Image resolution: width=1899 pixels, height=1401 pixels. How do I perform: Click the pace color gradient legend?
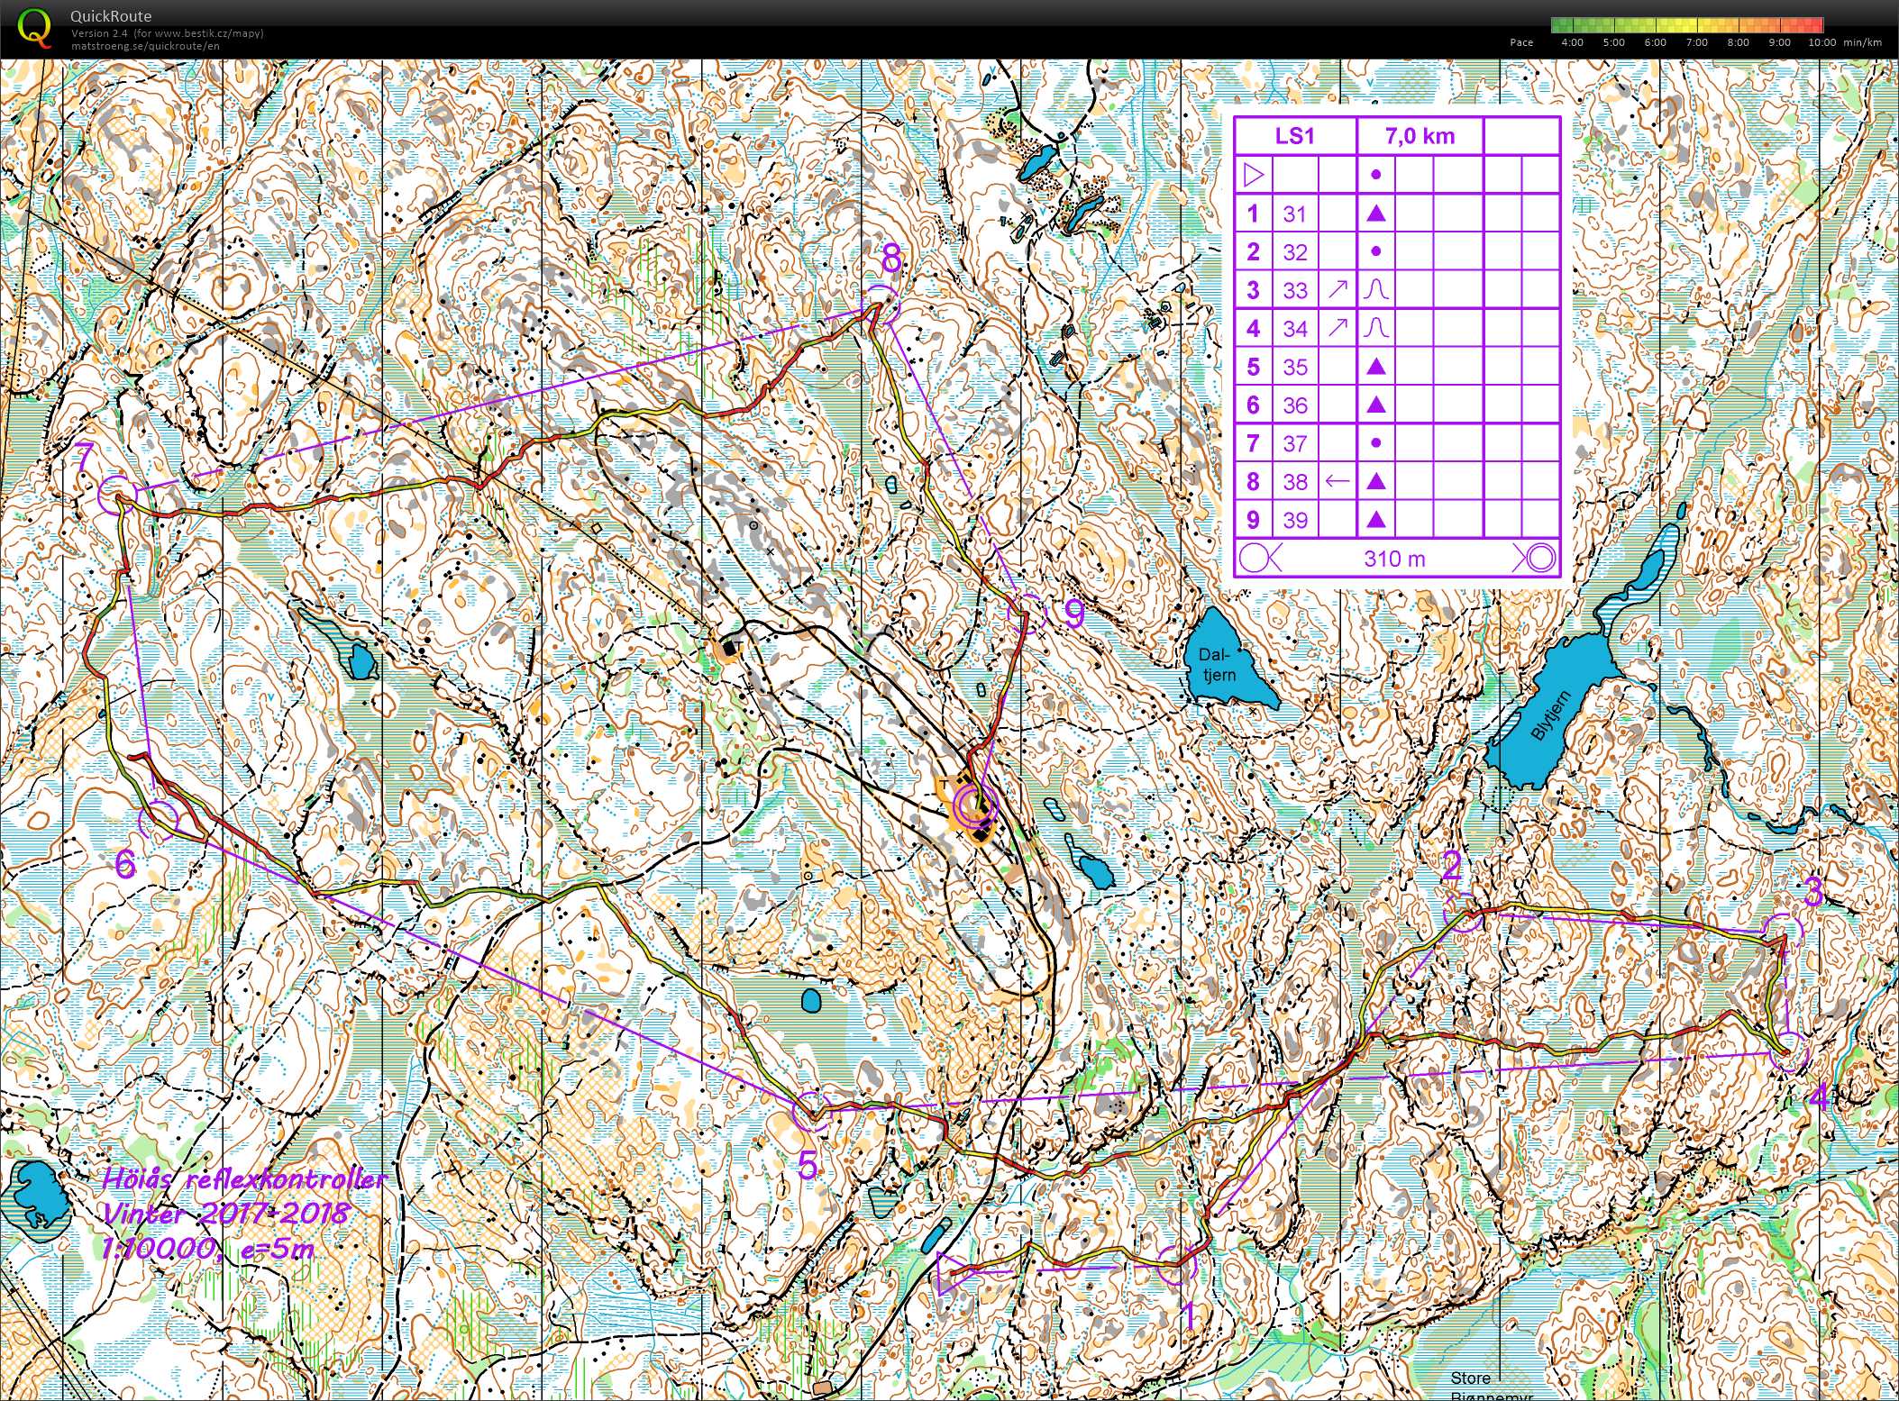[1687, 24]
